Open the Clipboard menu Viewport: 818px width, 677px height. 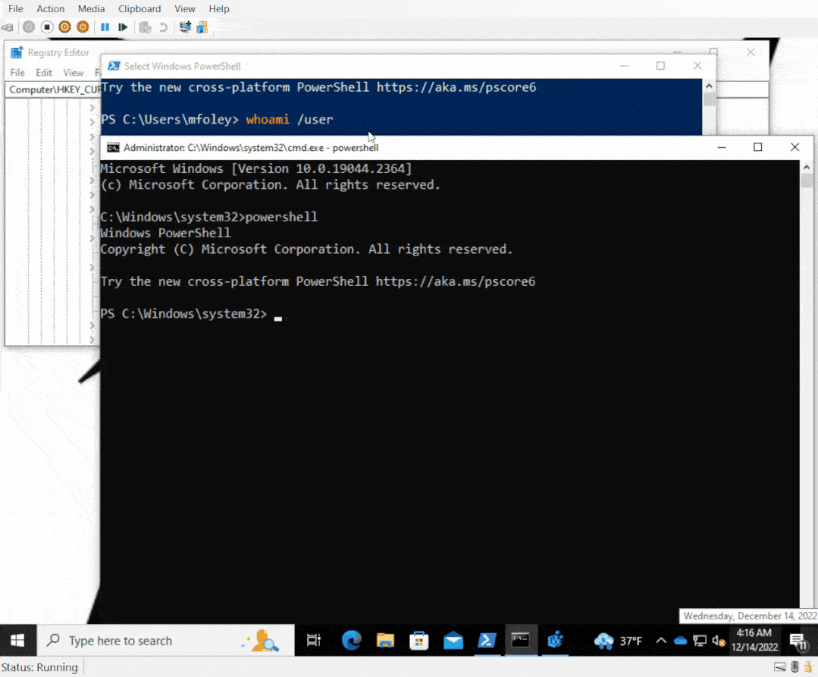pyautogui.click(x=139, y=8)
